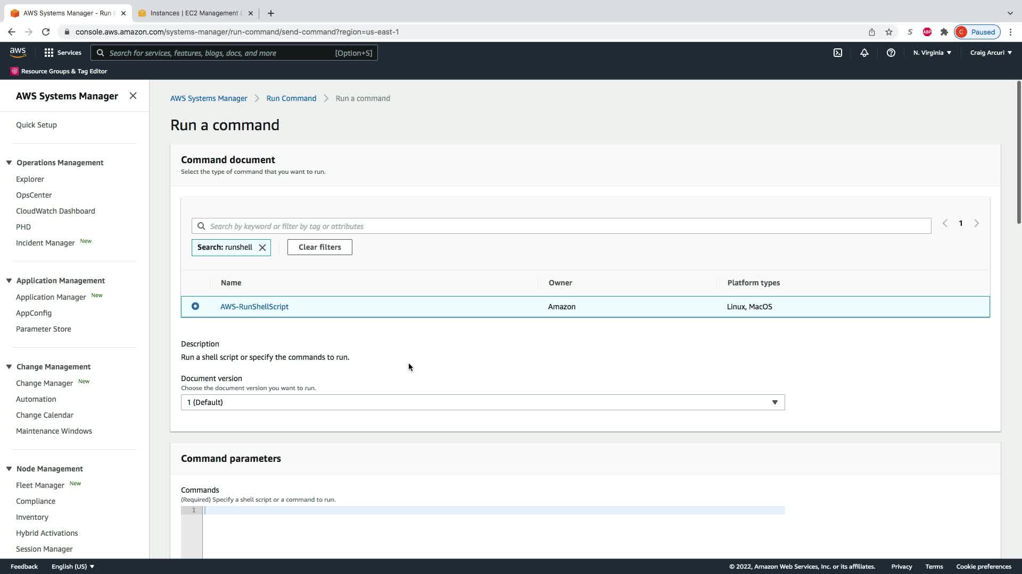Select the AWS-RunShellScript radio button

(x=195, y=307)
